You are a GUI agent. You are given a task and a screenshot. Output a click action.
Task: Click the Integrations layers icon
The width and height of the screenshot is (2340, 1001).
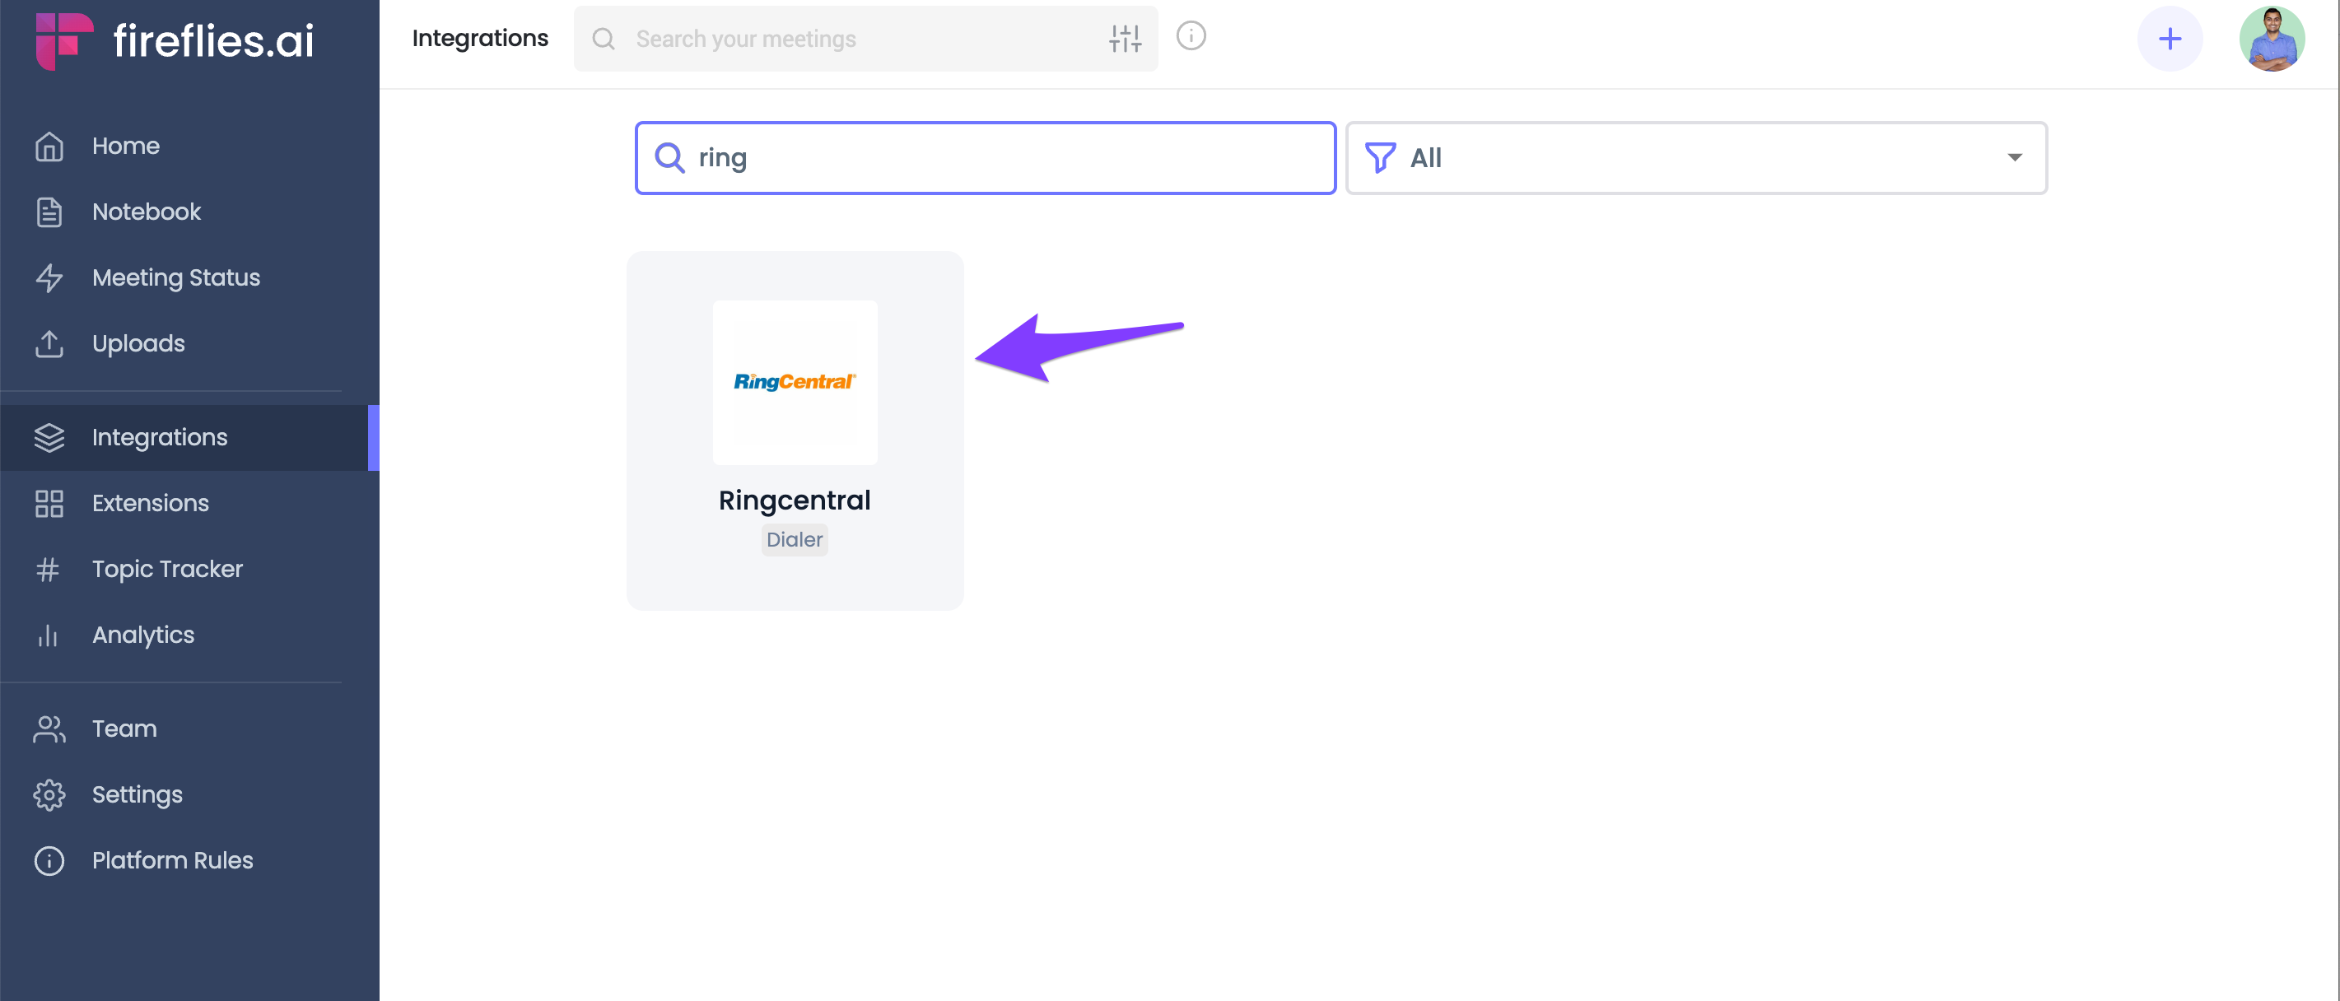[x=49, y=438]
